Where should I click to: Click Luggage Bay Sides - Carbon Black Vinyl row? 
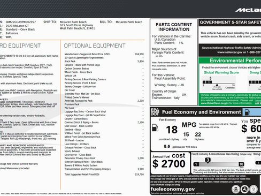[x=104, y=111]
